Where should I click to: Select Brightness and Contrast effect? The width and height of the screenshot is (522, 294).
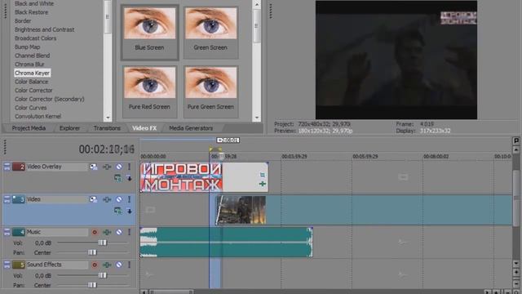[x=44, y=29]
